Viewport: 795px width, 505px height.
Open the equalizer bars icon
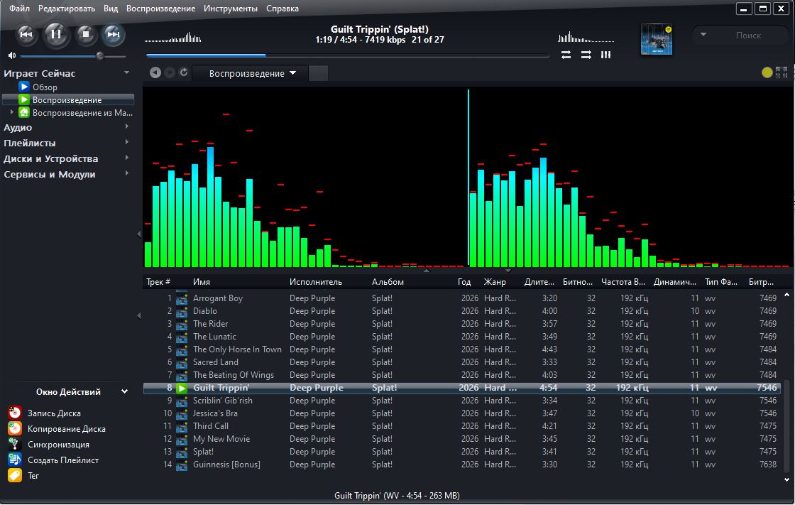pos(606,55)
